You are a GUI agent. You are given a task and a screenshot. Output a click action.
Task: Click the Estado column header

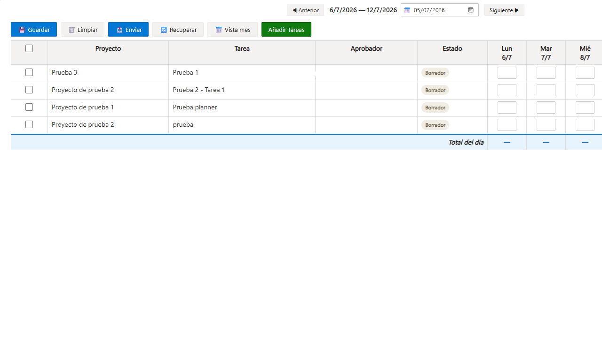pyautogui.click(x=452, y=48)
